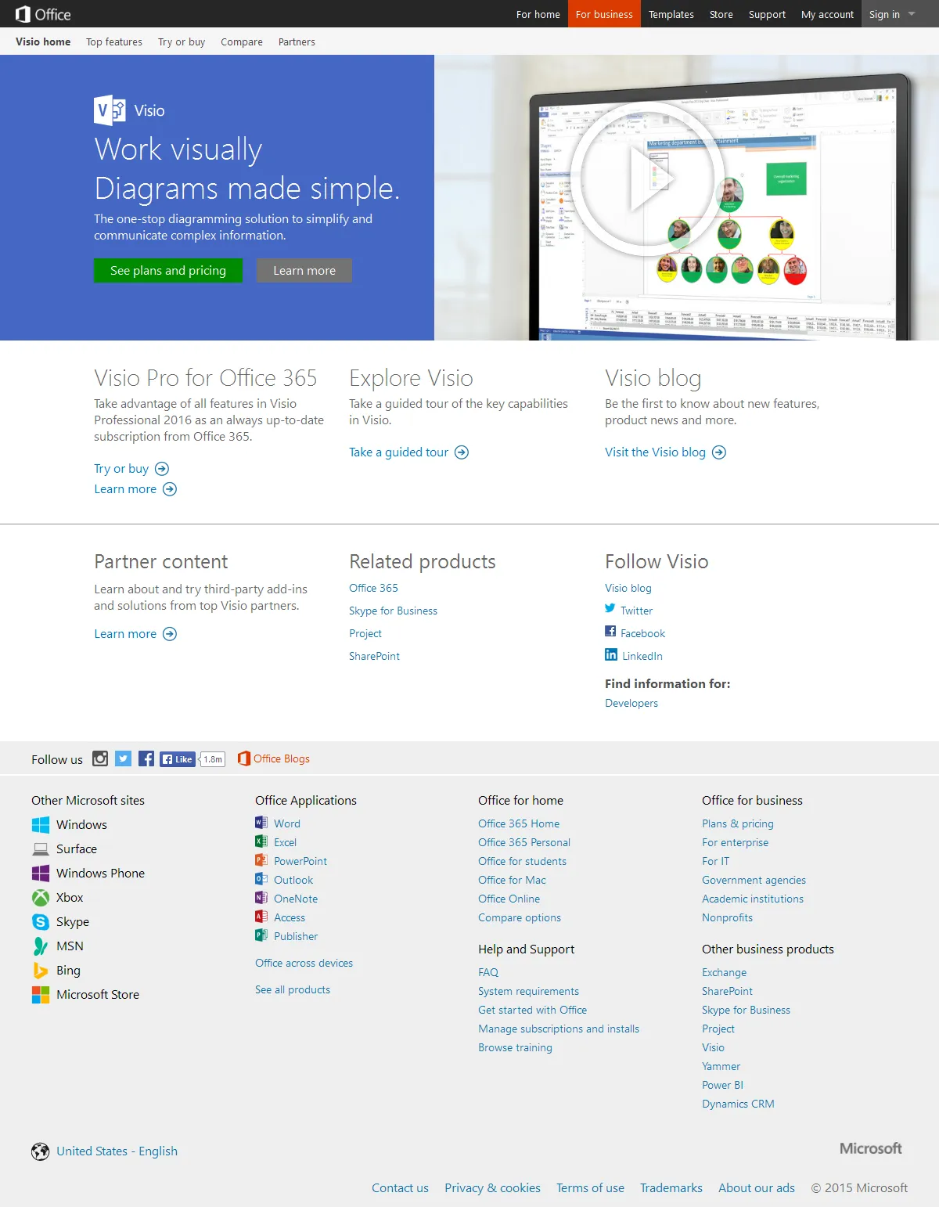The height and width of the screenshot is (1207, 939).
Task: Open Project in Related products
Action: click(x=365, y=633)
